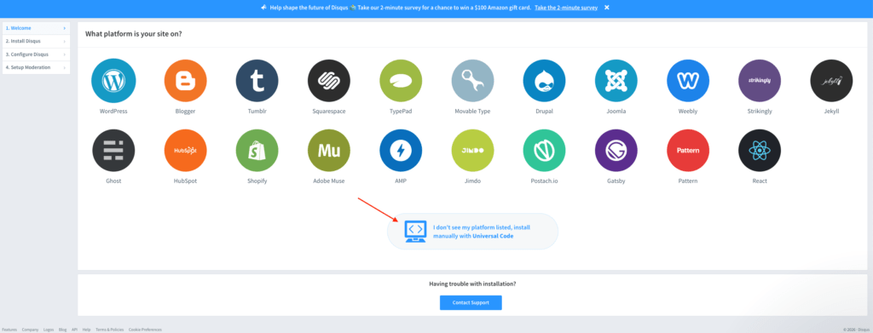The width and height of the screenshot is (873, 333).
Task: Open step 3. Configure Disqus
Action: (x=36, y=55)
